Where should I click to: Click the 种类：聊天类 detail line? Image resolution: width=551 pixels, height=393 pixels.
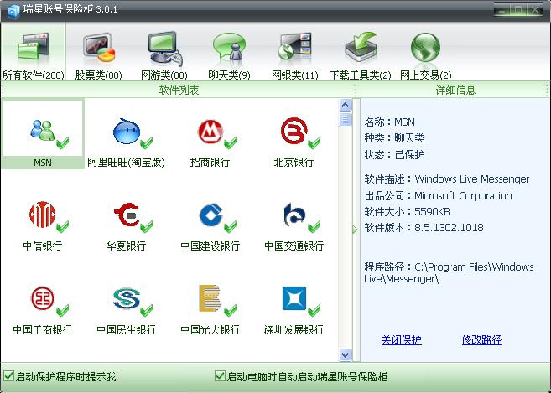click(x=394, y=138)
